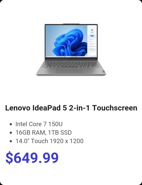Click the laptop's keyboard in the product photo
This screenshot has height=185, width=142.
[71, 64]
